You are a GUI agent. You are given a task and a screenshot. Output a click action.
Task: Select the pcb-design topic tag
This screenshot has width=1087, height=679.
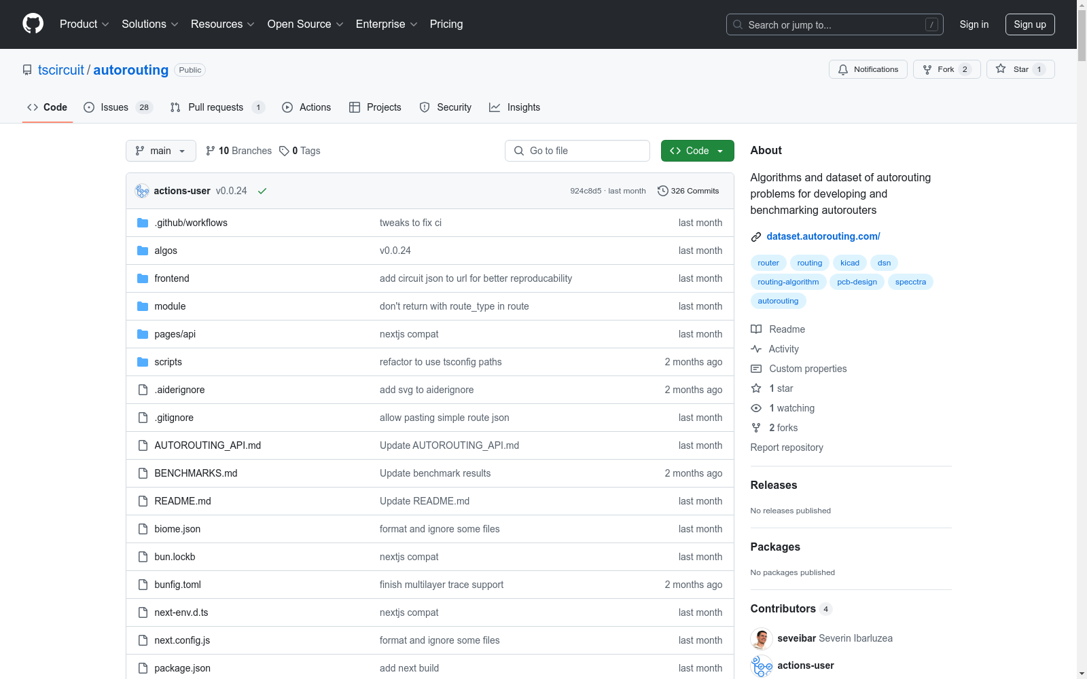coord(857,282)
